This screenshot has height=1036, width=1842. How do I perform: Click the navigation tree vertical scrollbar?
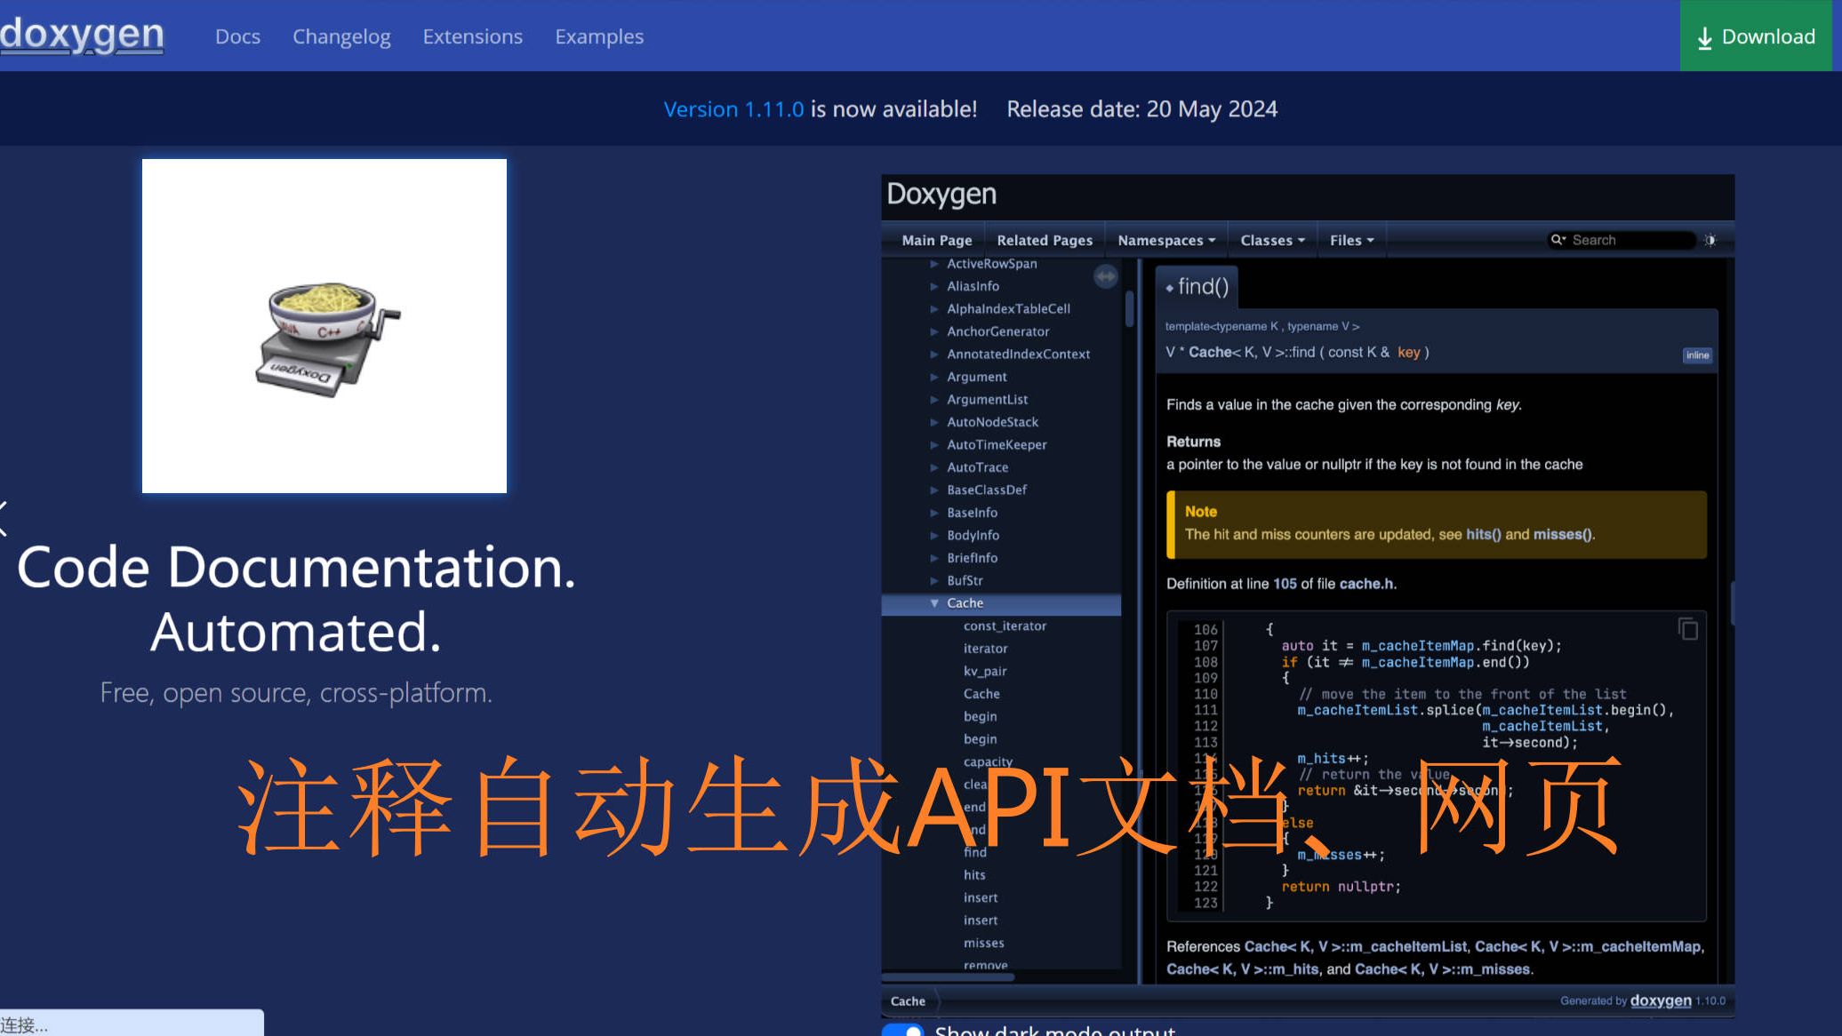pos(1129,308)
